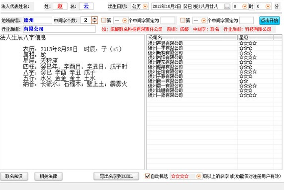Open the 公历 calendar type dropdown
284x190 pixels.
(145, 6)
